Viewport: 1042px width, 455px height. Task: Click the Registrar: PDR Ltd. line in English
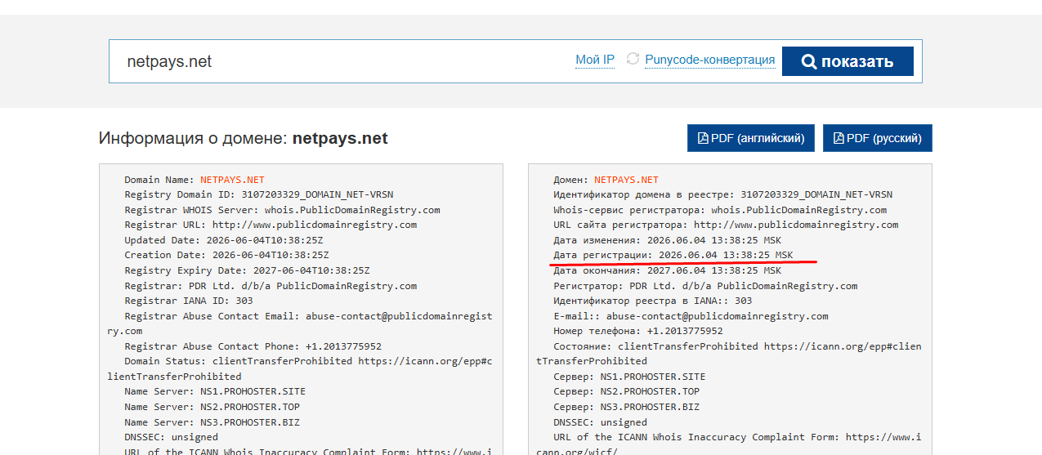(x=271, y=286)
